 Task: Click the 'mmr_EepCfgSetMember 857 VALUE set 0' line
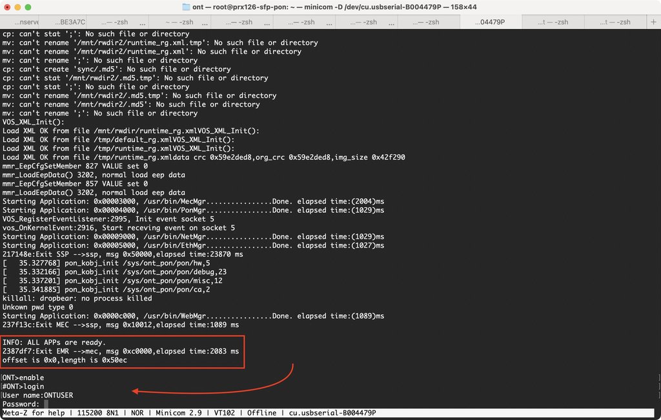tap(75, 184)
